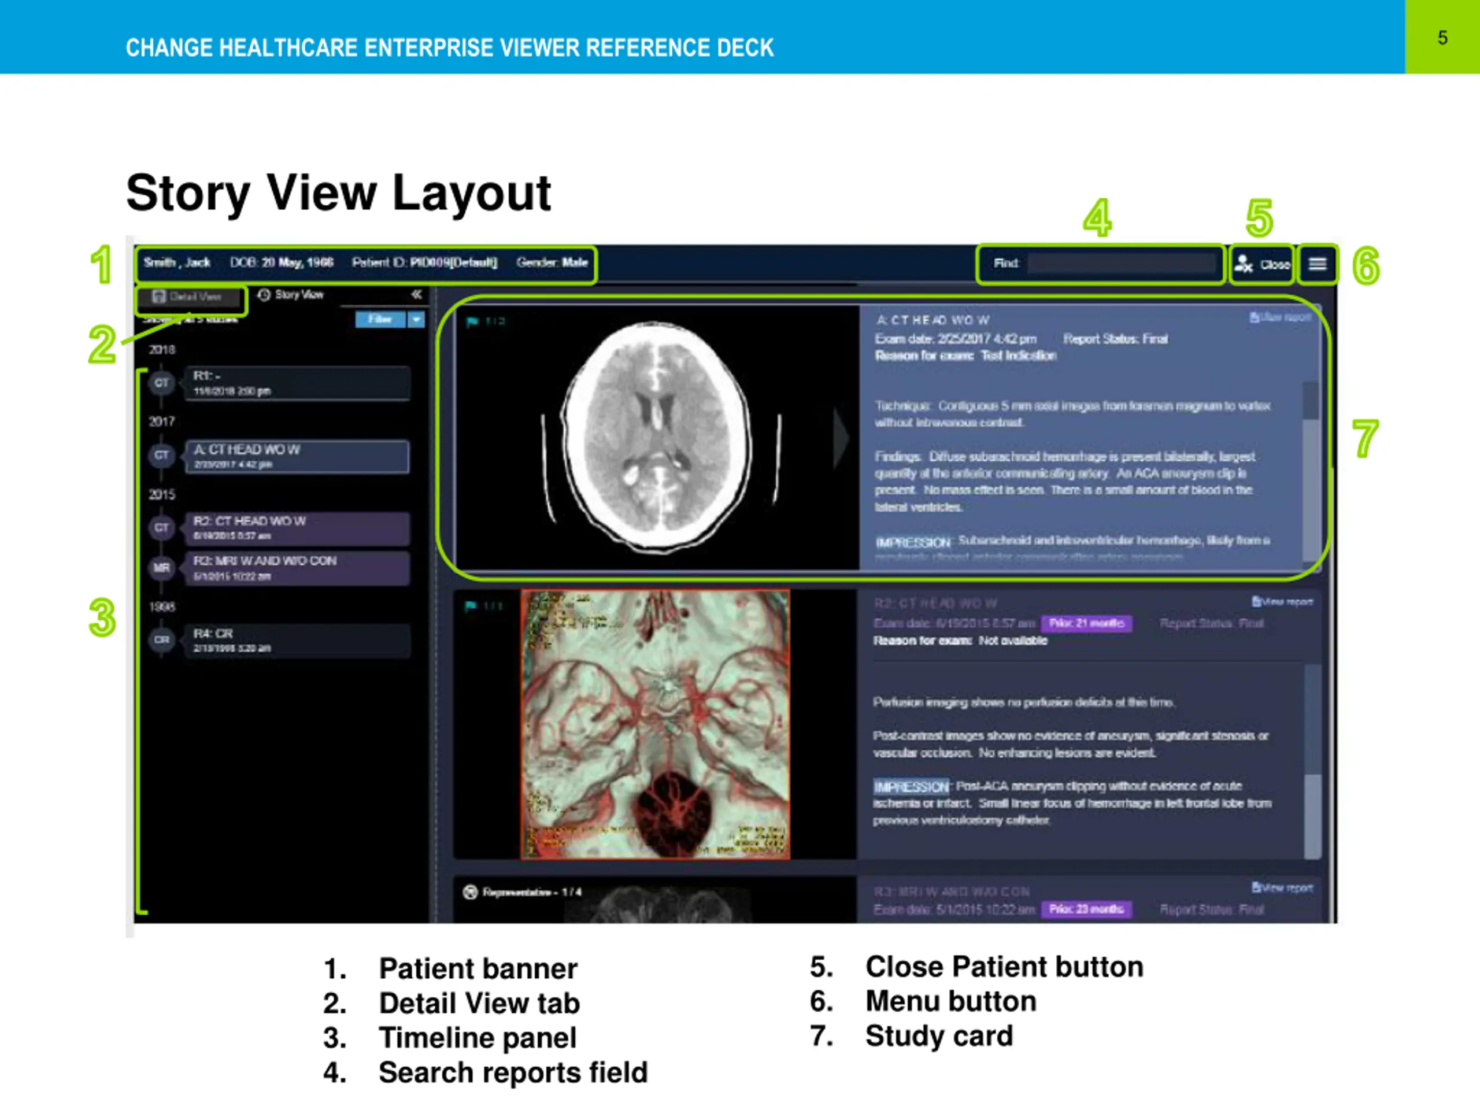Click the CT modality icon for 2018 study
Image resolution: width=1480 pixels, height=1110 pixels.
point(161,383)
